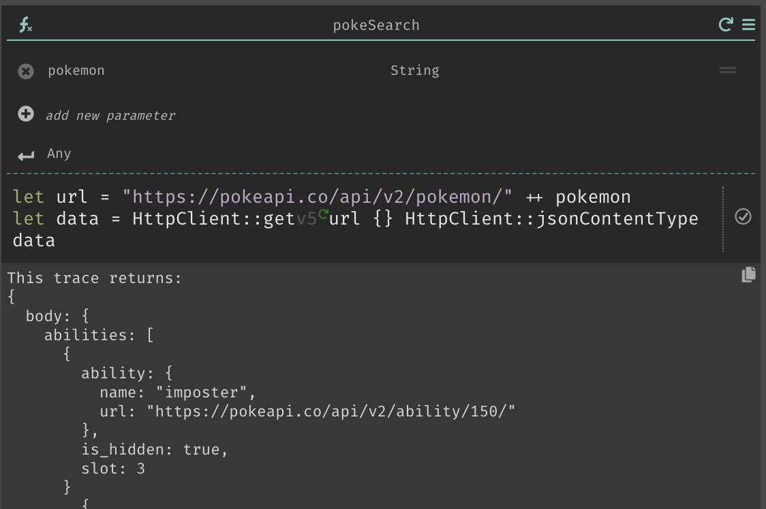Click the fx function icon

click(25, 24)
